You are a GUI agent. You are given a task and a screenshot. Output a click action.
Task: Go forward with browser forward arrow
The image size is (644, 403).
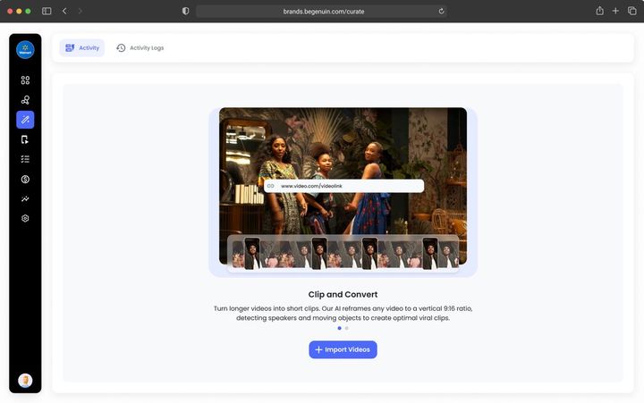point(80,11)
